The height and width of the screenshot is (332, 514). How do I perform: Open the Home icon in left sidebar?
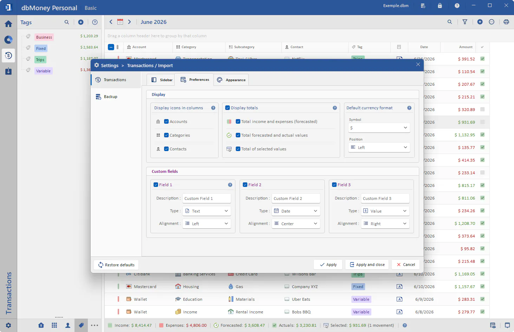coord(8,24)
